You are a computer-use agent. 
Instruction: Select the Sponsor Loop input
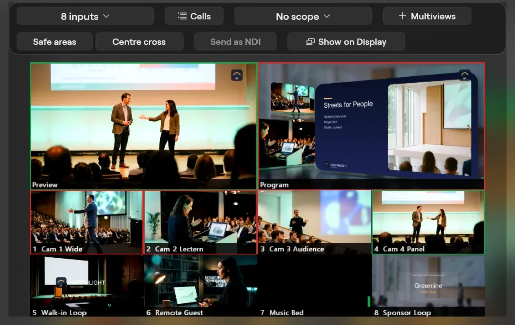[428, 286]
